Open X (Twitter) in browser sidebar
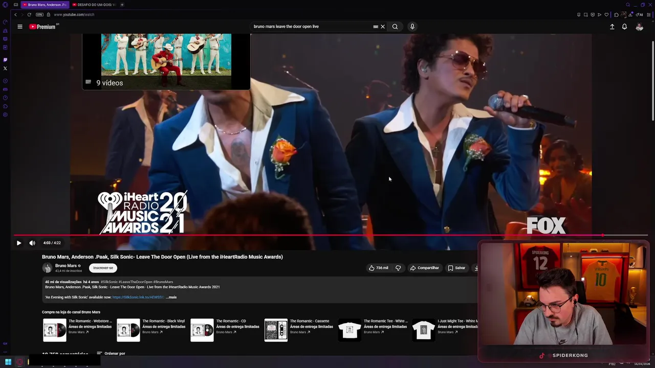Image resolution: width=655 pixels, height=368 pixels. click(x=5, y=68)
